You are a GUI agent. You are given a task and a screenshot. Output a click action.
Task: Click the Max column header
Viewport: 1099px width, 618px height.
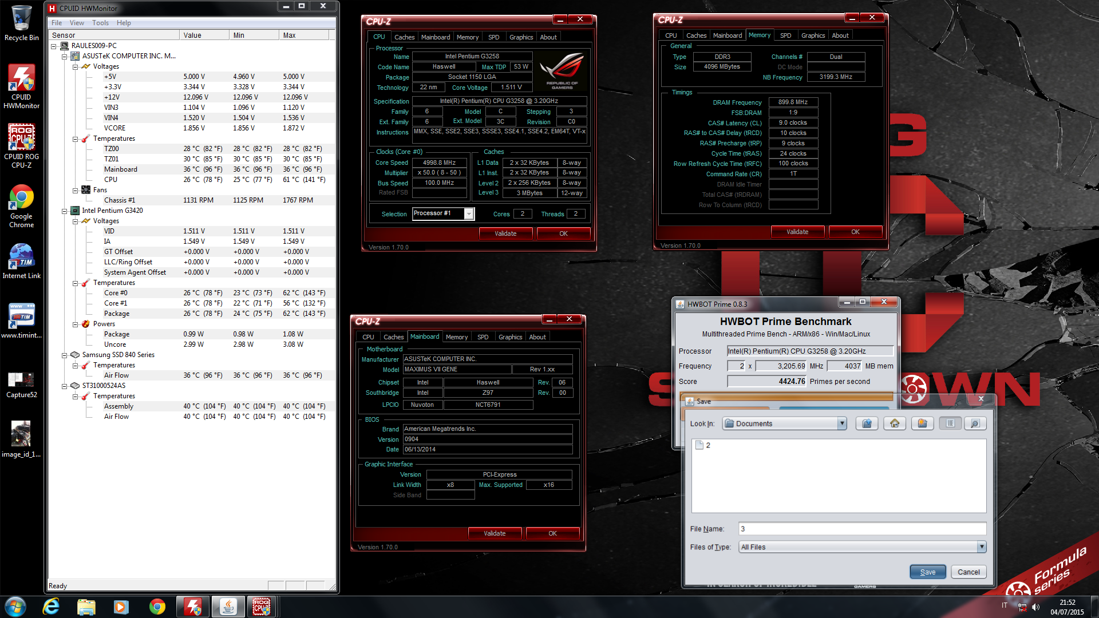[x=304, y=35]
